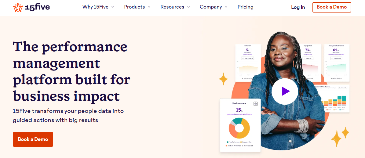Click the stacked bar chart card
365x158 pixels.
pyautogui.click(x=335, y=99)
